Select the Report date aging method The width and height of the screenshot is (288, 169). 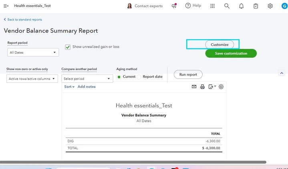tap(139, 77)
